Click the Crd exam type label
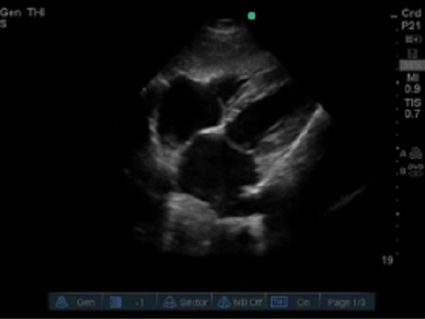Viewport: 425px width, 319px height. tap(412, 13)
